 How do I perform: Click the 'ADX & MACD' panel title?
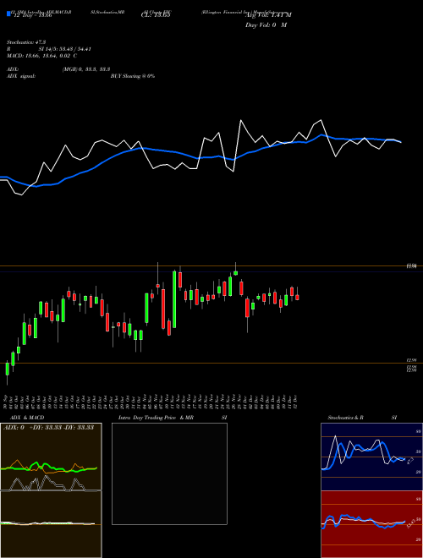tap(27, 418)
